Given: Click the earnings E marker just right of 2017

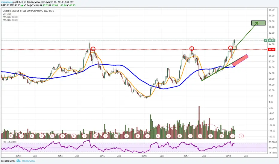Looking at the screenshot, I should coord(190,136).
